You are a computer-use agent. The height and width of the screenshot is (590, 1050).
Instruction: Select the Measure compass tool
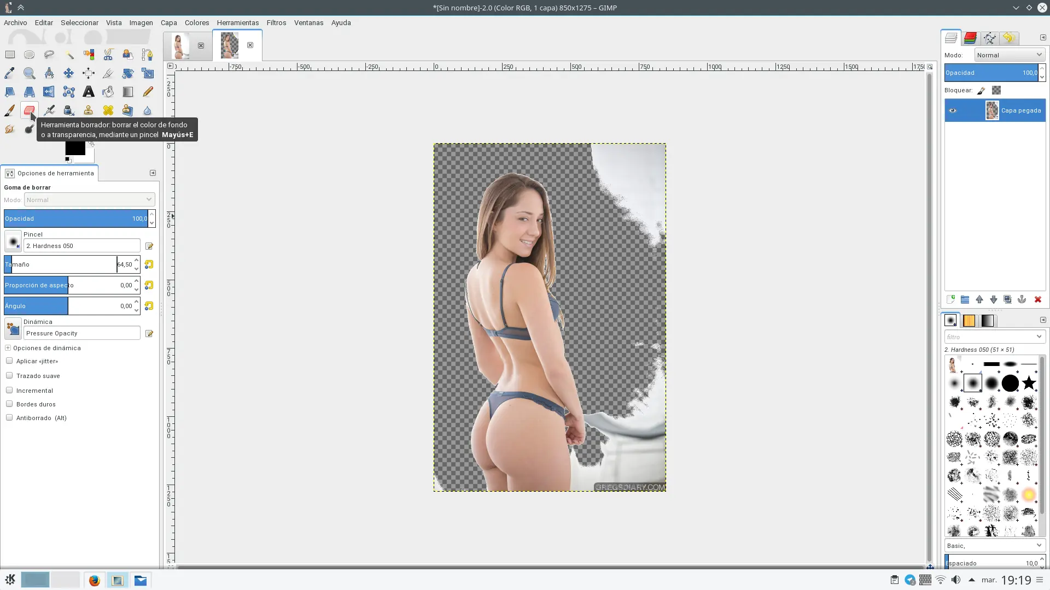coord(49,73)
